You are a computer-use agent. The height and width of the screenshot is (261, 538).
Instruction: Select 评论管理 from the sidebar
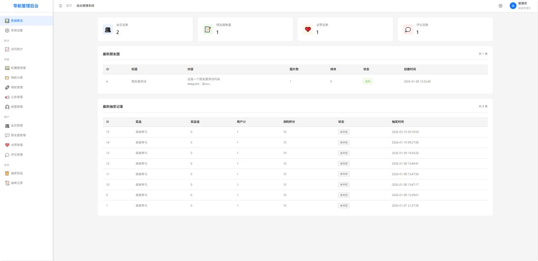tap(26, 155)
